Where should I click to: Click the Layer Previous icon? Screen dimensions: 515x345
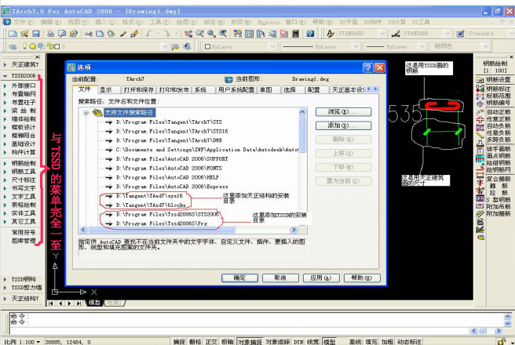tap(187, 46)
